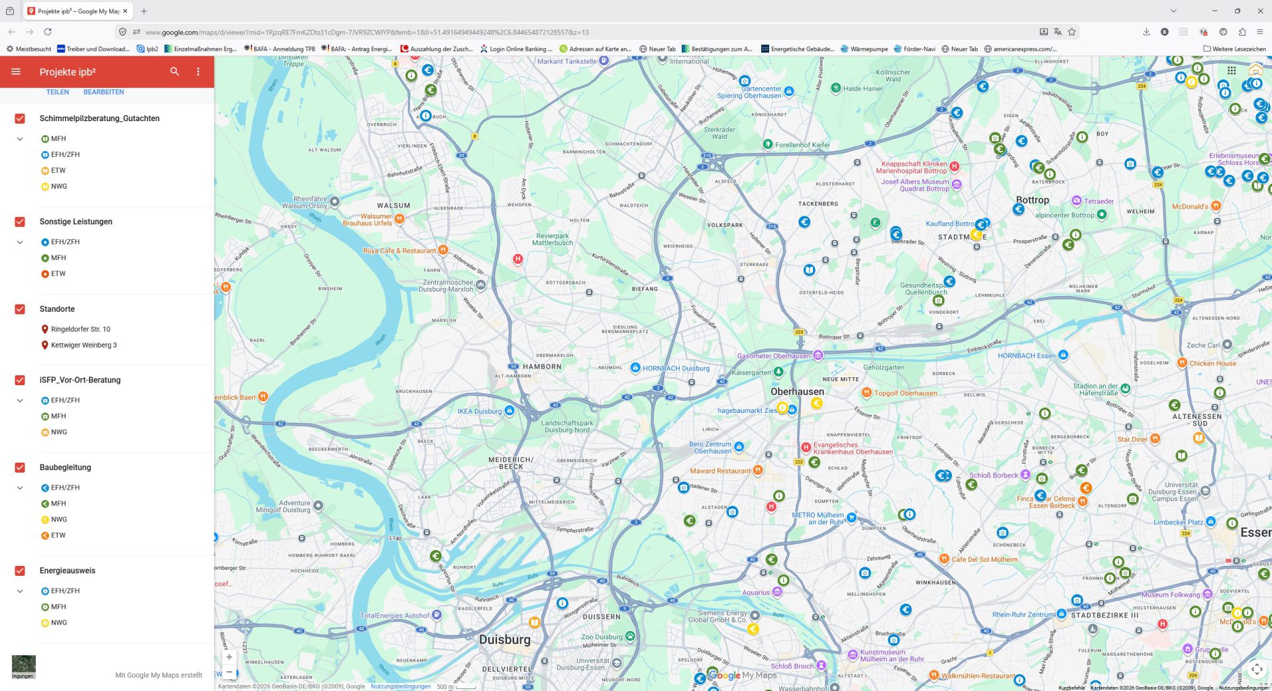The width and height of the screenshot is (1272, 691).
Task: Toggle the Energieausweis layer checkbox
Action: [20, 571]
